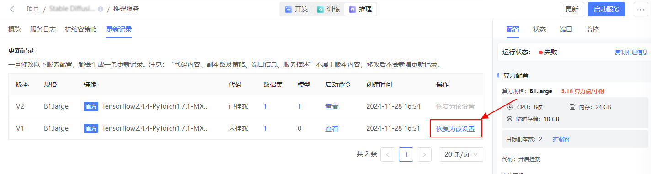Click Tensorflow image name in V1 row
This screenshot has width=651, height=174.
coord(155,129)
